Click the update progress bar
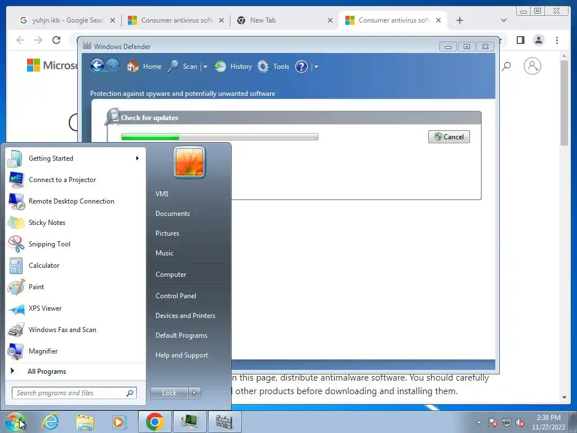Screen dimensions: 577x433 click(x=219, y=136)
